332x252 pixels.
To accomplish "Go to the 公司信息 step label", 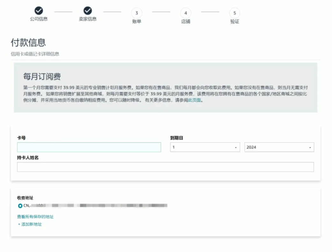I will 39,19.
